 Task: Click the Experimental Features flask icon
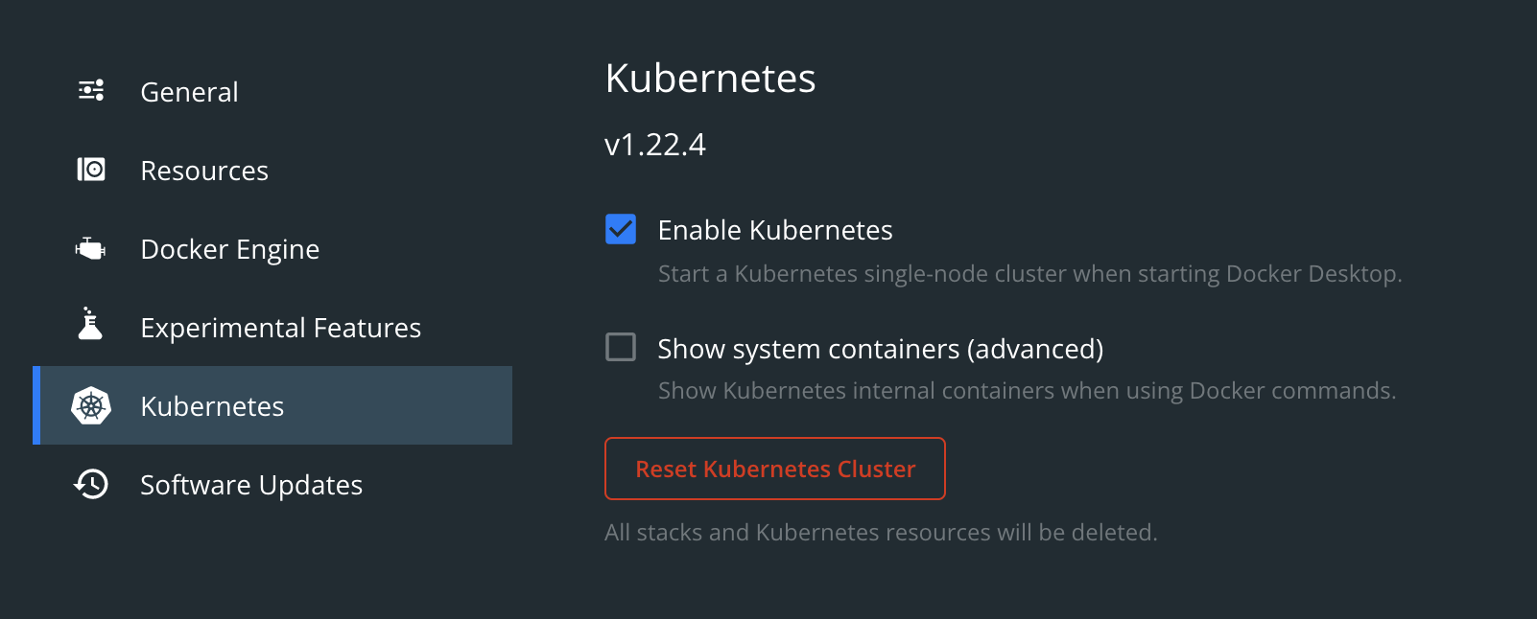[90, 324]
